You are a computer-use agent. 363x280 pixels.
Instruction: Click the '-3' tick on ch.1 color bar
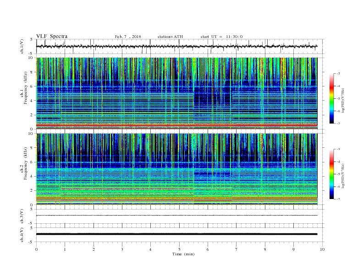click(x=338, y=74)
